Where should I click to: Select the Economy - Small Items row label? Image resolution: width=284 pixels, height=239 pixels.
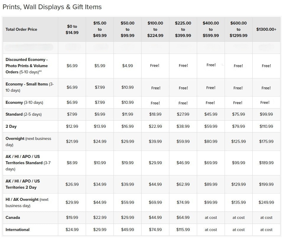29,87
